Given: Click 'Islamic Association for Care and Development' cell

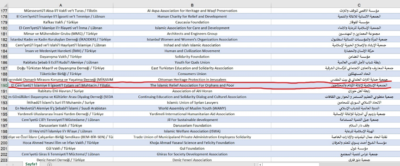Looking at the screenshot, I should [192, 28].
